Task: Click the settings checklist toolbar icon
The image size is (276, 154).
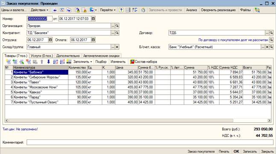Action: [135, 10]
